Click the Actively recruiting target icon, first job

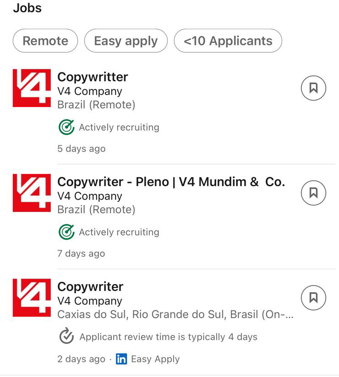tap(66, 127)
